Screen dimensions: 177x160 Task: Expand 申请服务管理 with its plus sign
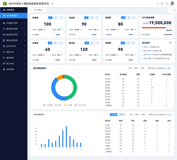pyautogui.click(x=25, y=23)
